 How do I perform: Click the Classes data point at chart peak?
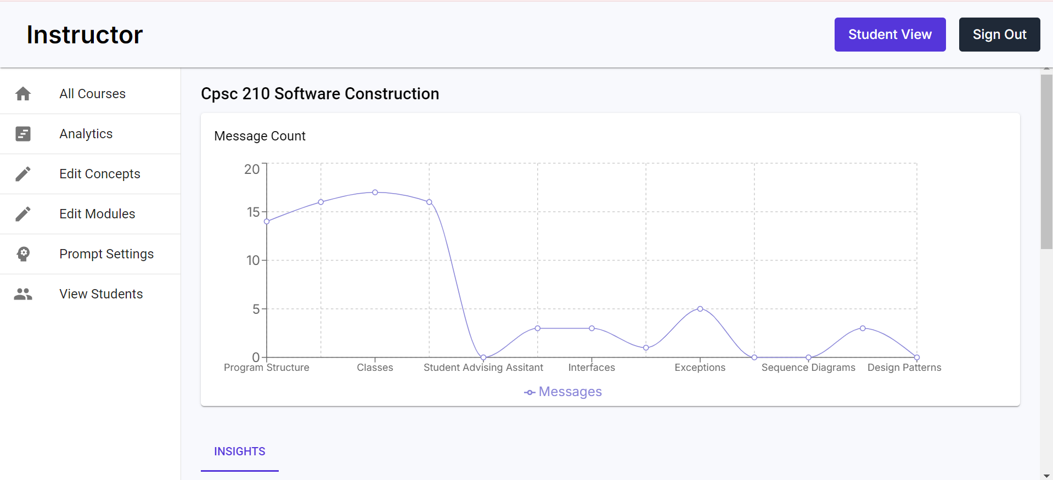pos(375,193)
